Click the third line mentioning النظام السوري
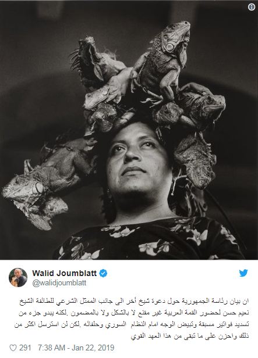 [x=132, y=324]
